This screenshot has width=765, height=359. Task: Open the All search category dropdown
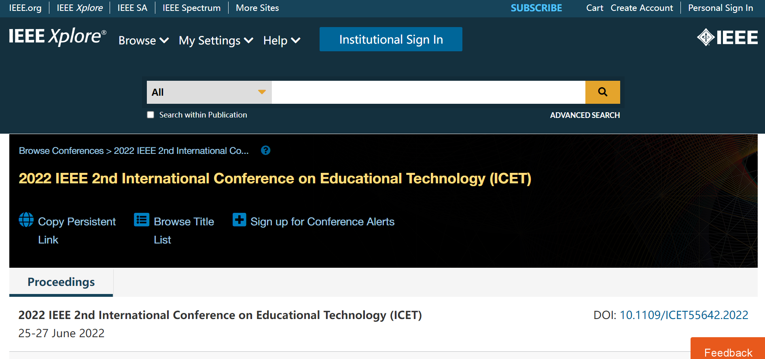pos(209,92)
